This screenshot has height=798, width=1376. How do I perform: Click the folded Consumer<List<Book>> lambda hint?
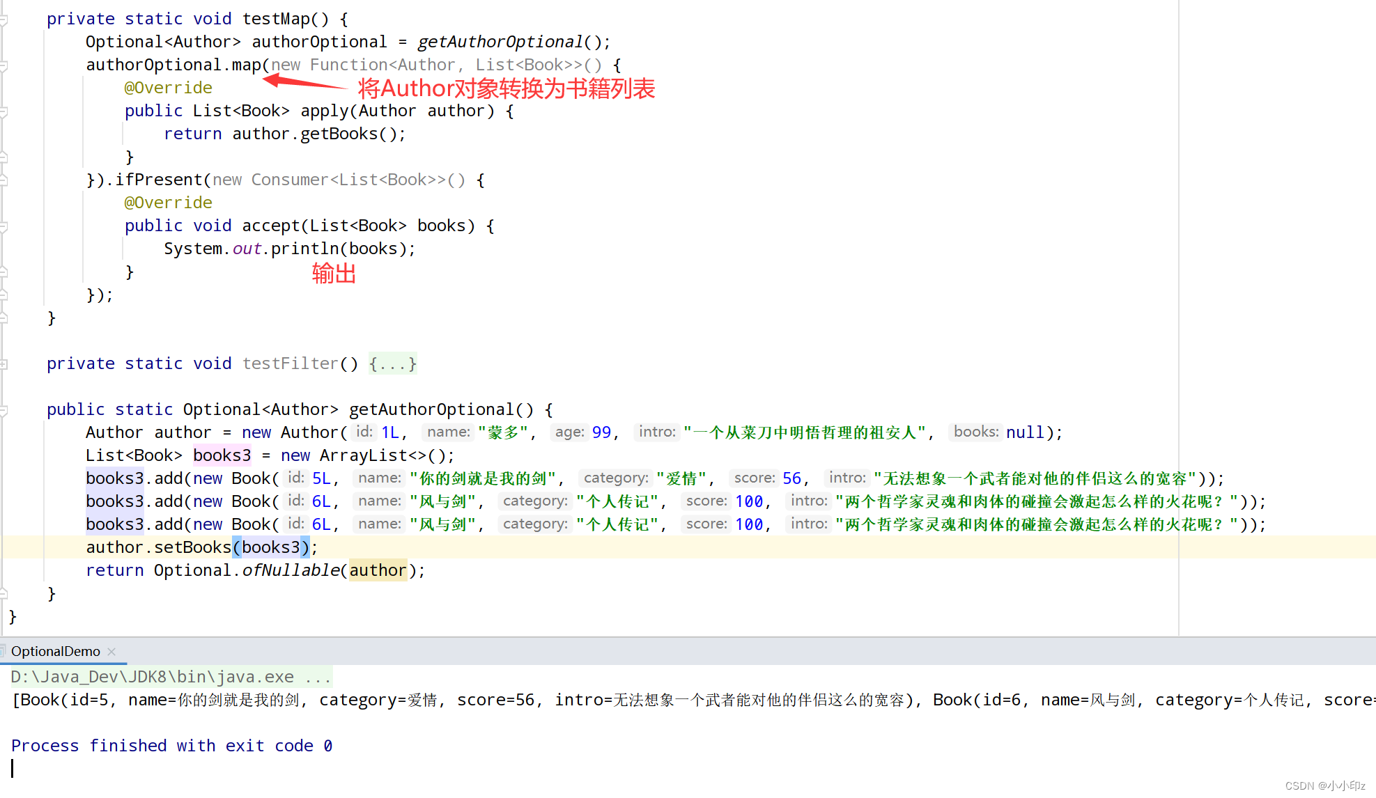pyautogui.click(x=339, y=180)
